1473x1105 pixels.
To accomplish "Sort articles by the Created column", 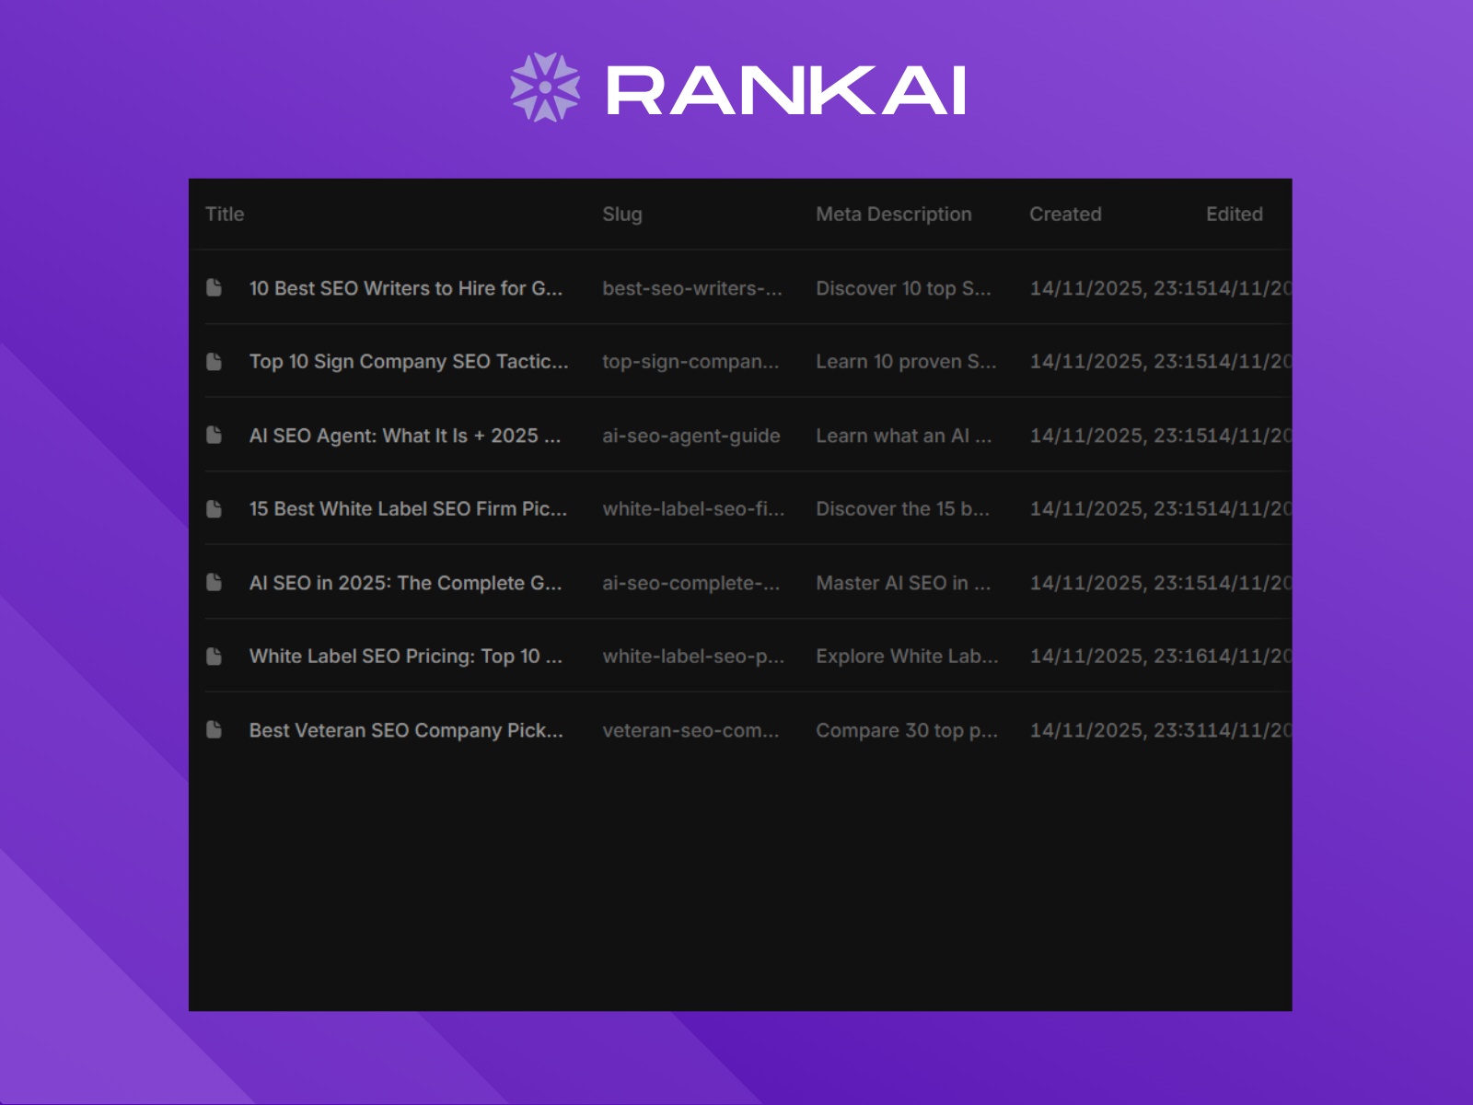I will tap(1065, 214).
